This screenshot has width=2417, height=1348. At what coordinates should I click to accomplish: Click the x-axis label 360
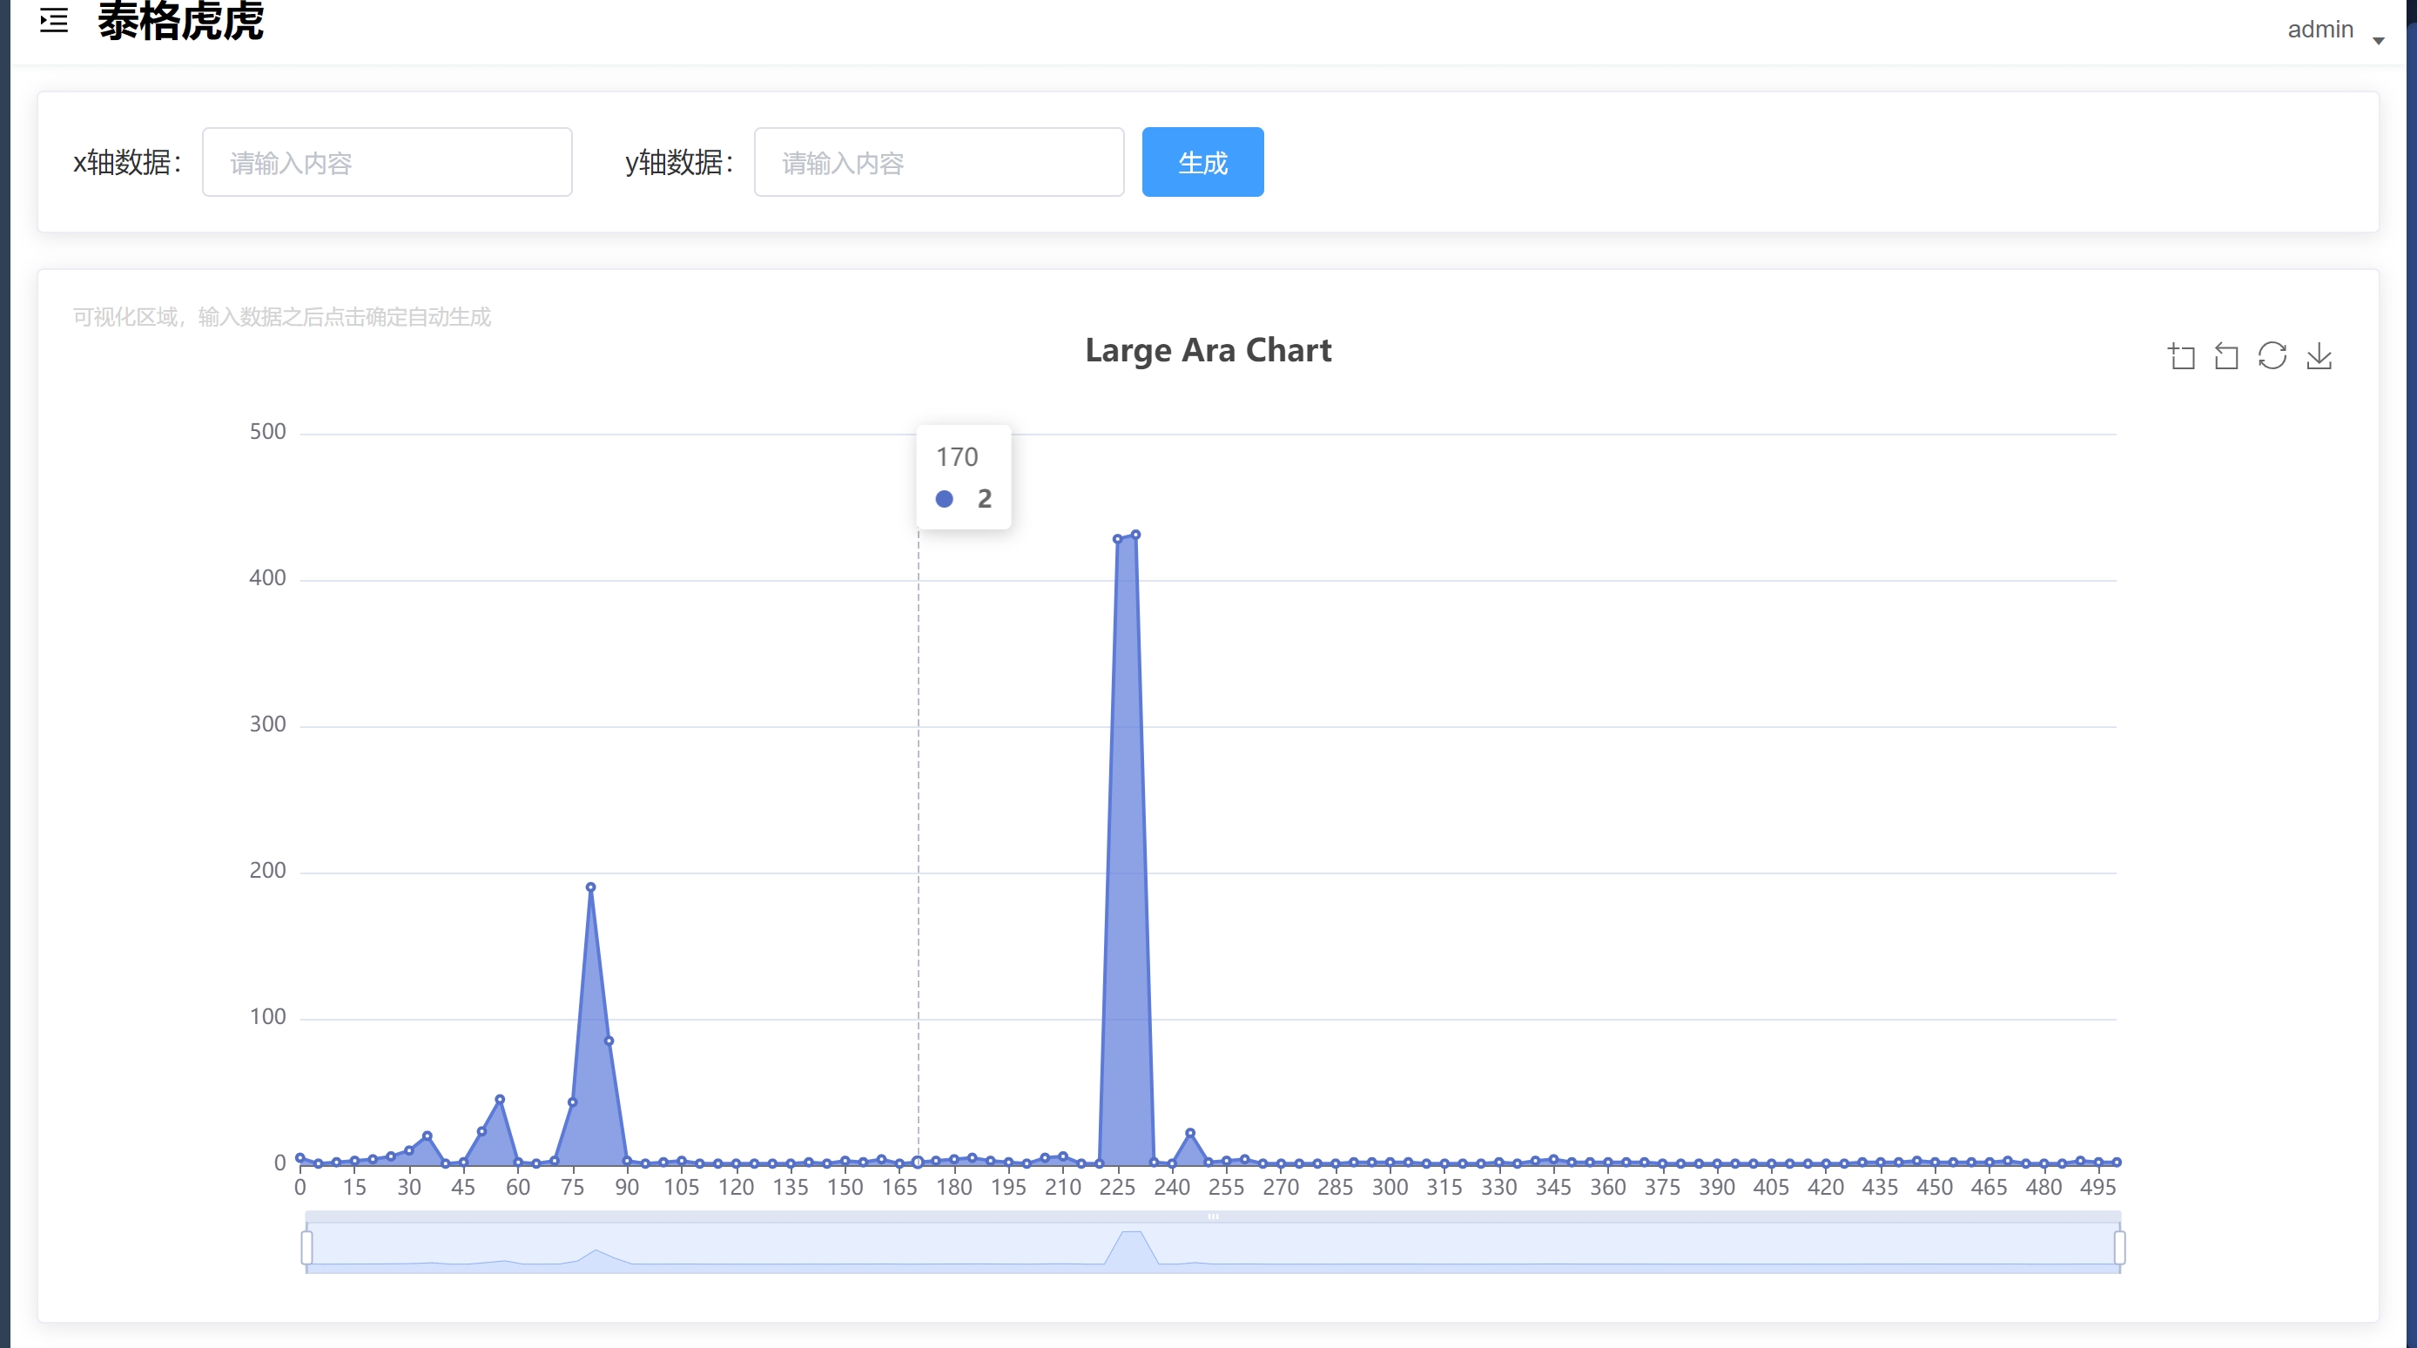1607,1188
